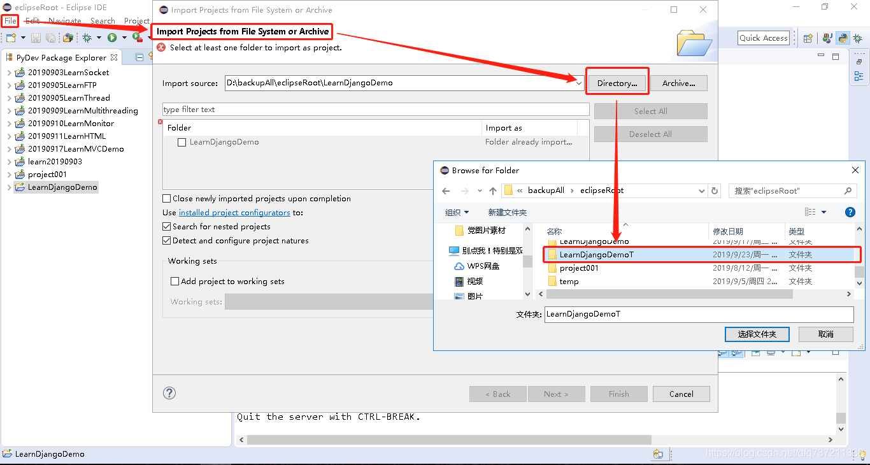Click the Debug bug icon in main toolbar
Screen dimensions: 870x465
pyautogui.click(x=87, y=38)
